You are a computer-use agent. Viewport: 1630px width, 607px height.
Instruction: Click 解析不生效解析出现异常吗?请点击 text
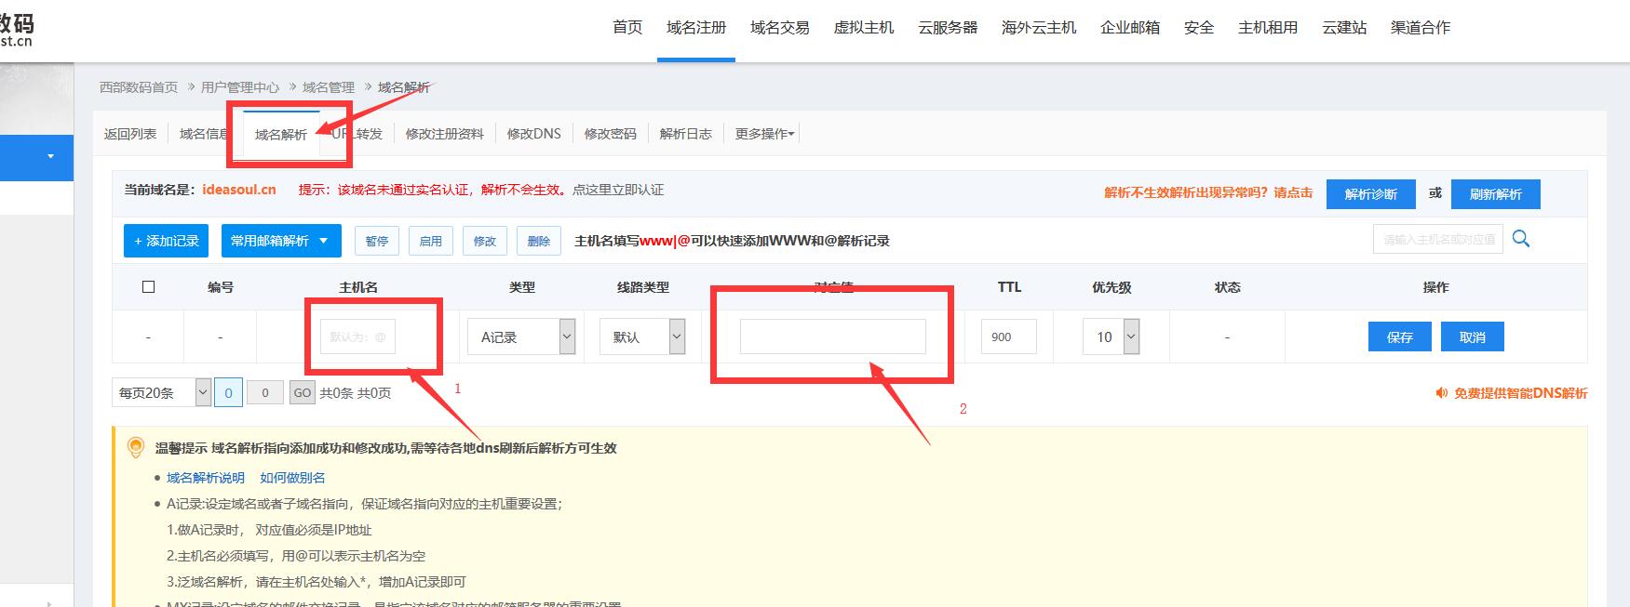pyautogui.click(x=1208, y=193)
